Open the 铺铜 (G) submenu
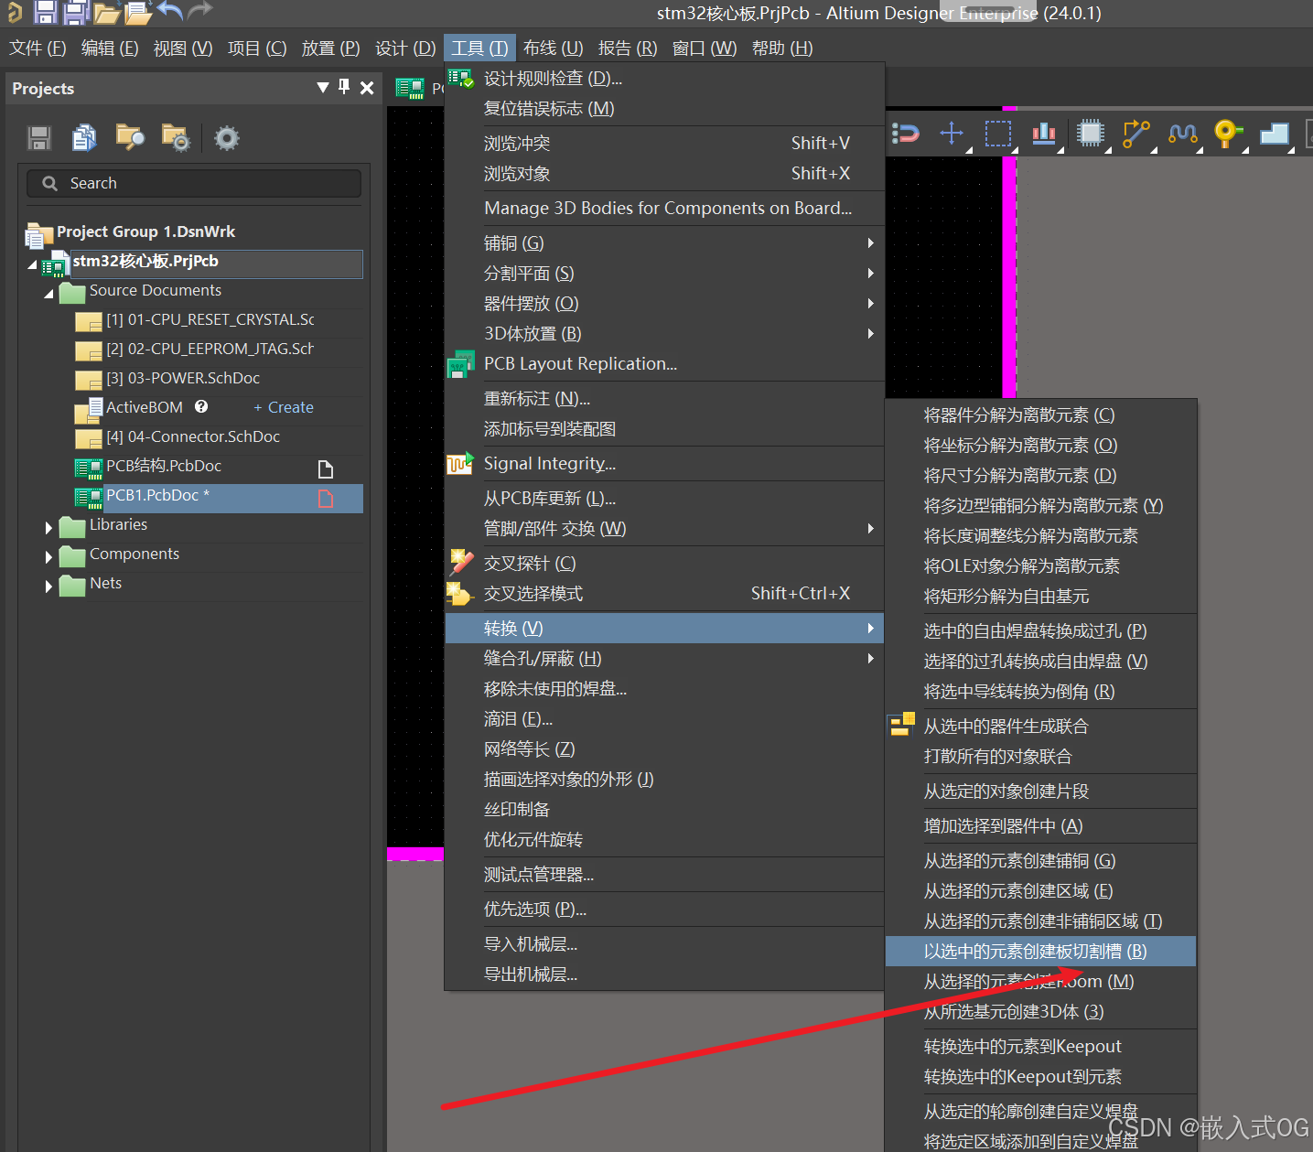Viewport: 1313px width, 1152px height. tap(664, 242)
